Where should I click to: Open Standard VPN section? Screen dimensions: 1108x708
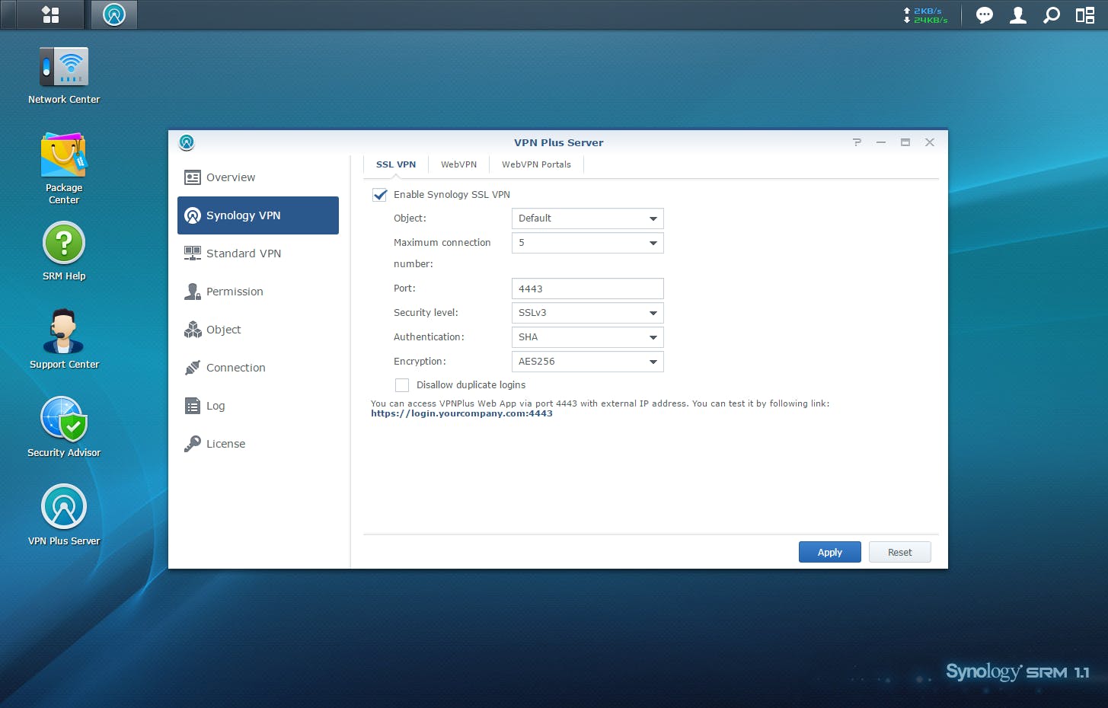pos(258,254)
